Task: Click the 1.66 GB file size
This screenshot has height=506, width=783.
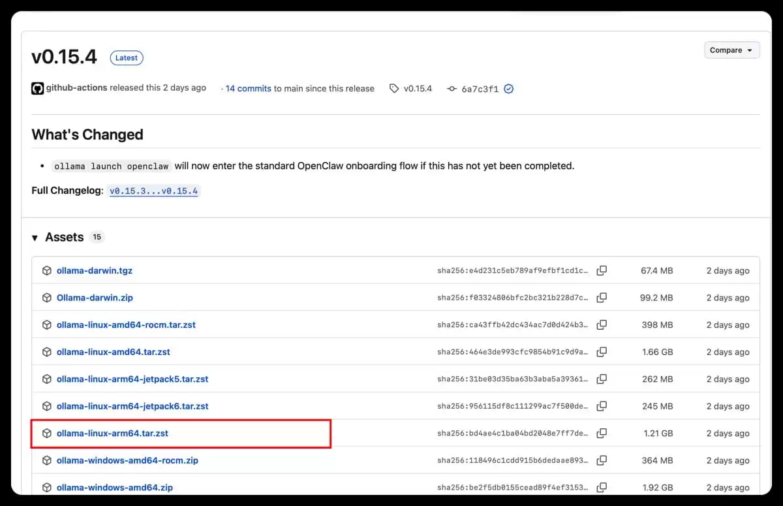Action: pyautogui.click(x=657, y=352)
